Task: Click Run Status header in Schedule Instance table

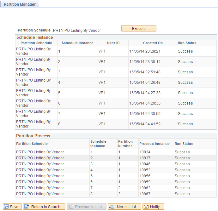Action: tap(187, 43)
